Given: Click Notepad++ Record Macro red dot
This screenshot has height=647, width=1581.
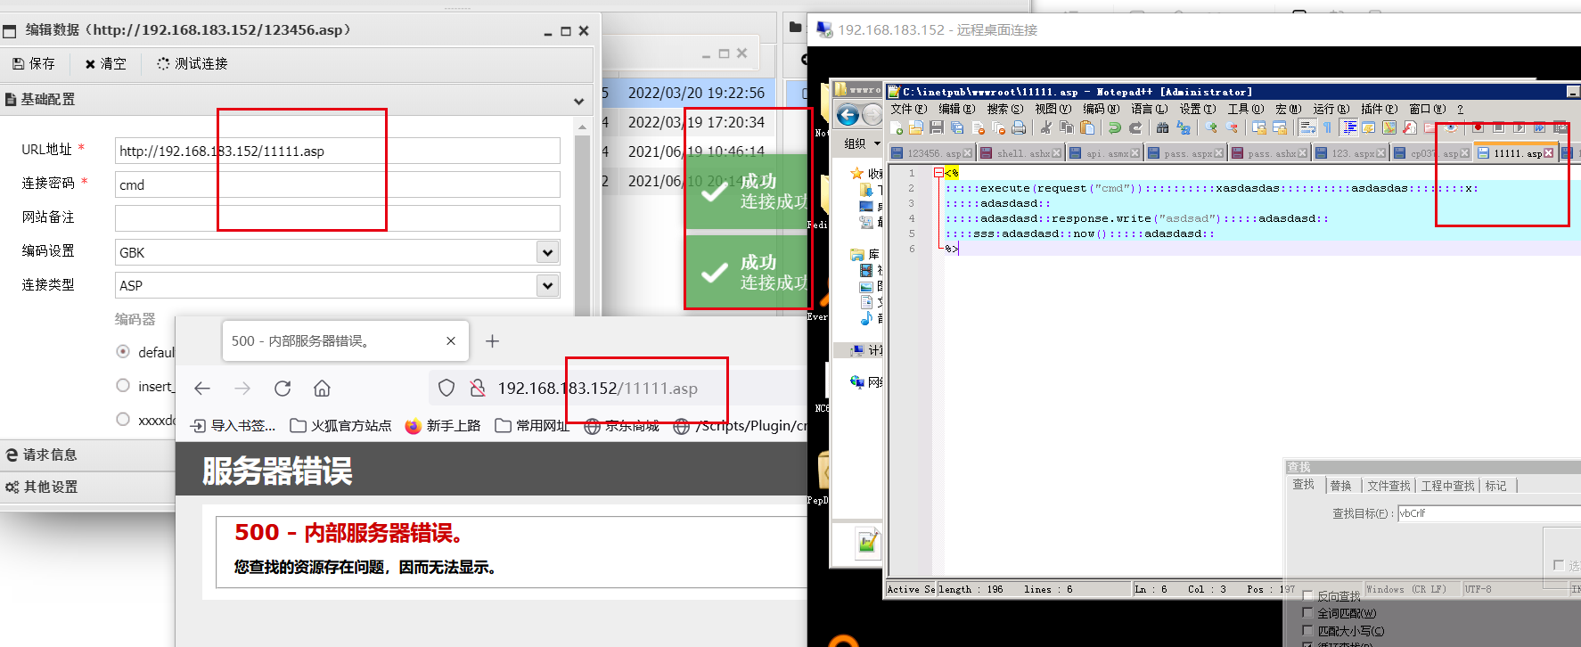Looking at the screenshot, I should (x=1478, y=127).
